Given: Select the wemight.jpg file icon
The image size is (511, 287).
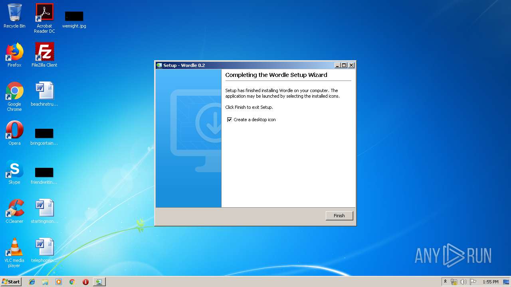Looking at the screenshot, I should [x=74, y=19].
